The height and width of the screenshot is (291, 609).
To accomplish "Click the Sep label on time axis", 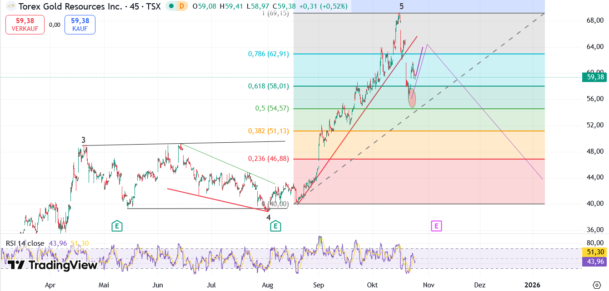I will click(319, 285).
